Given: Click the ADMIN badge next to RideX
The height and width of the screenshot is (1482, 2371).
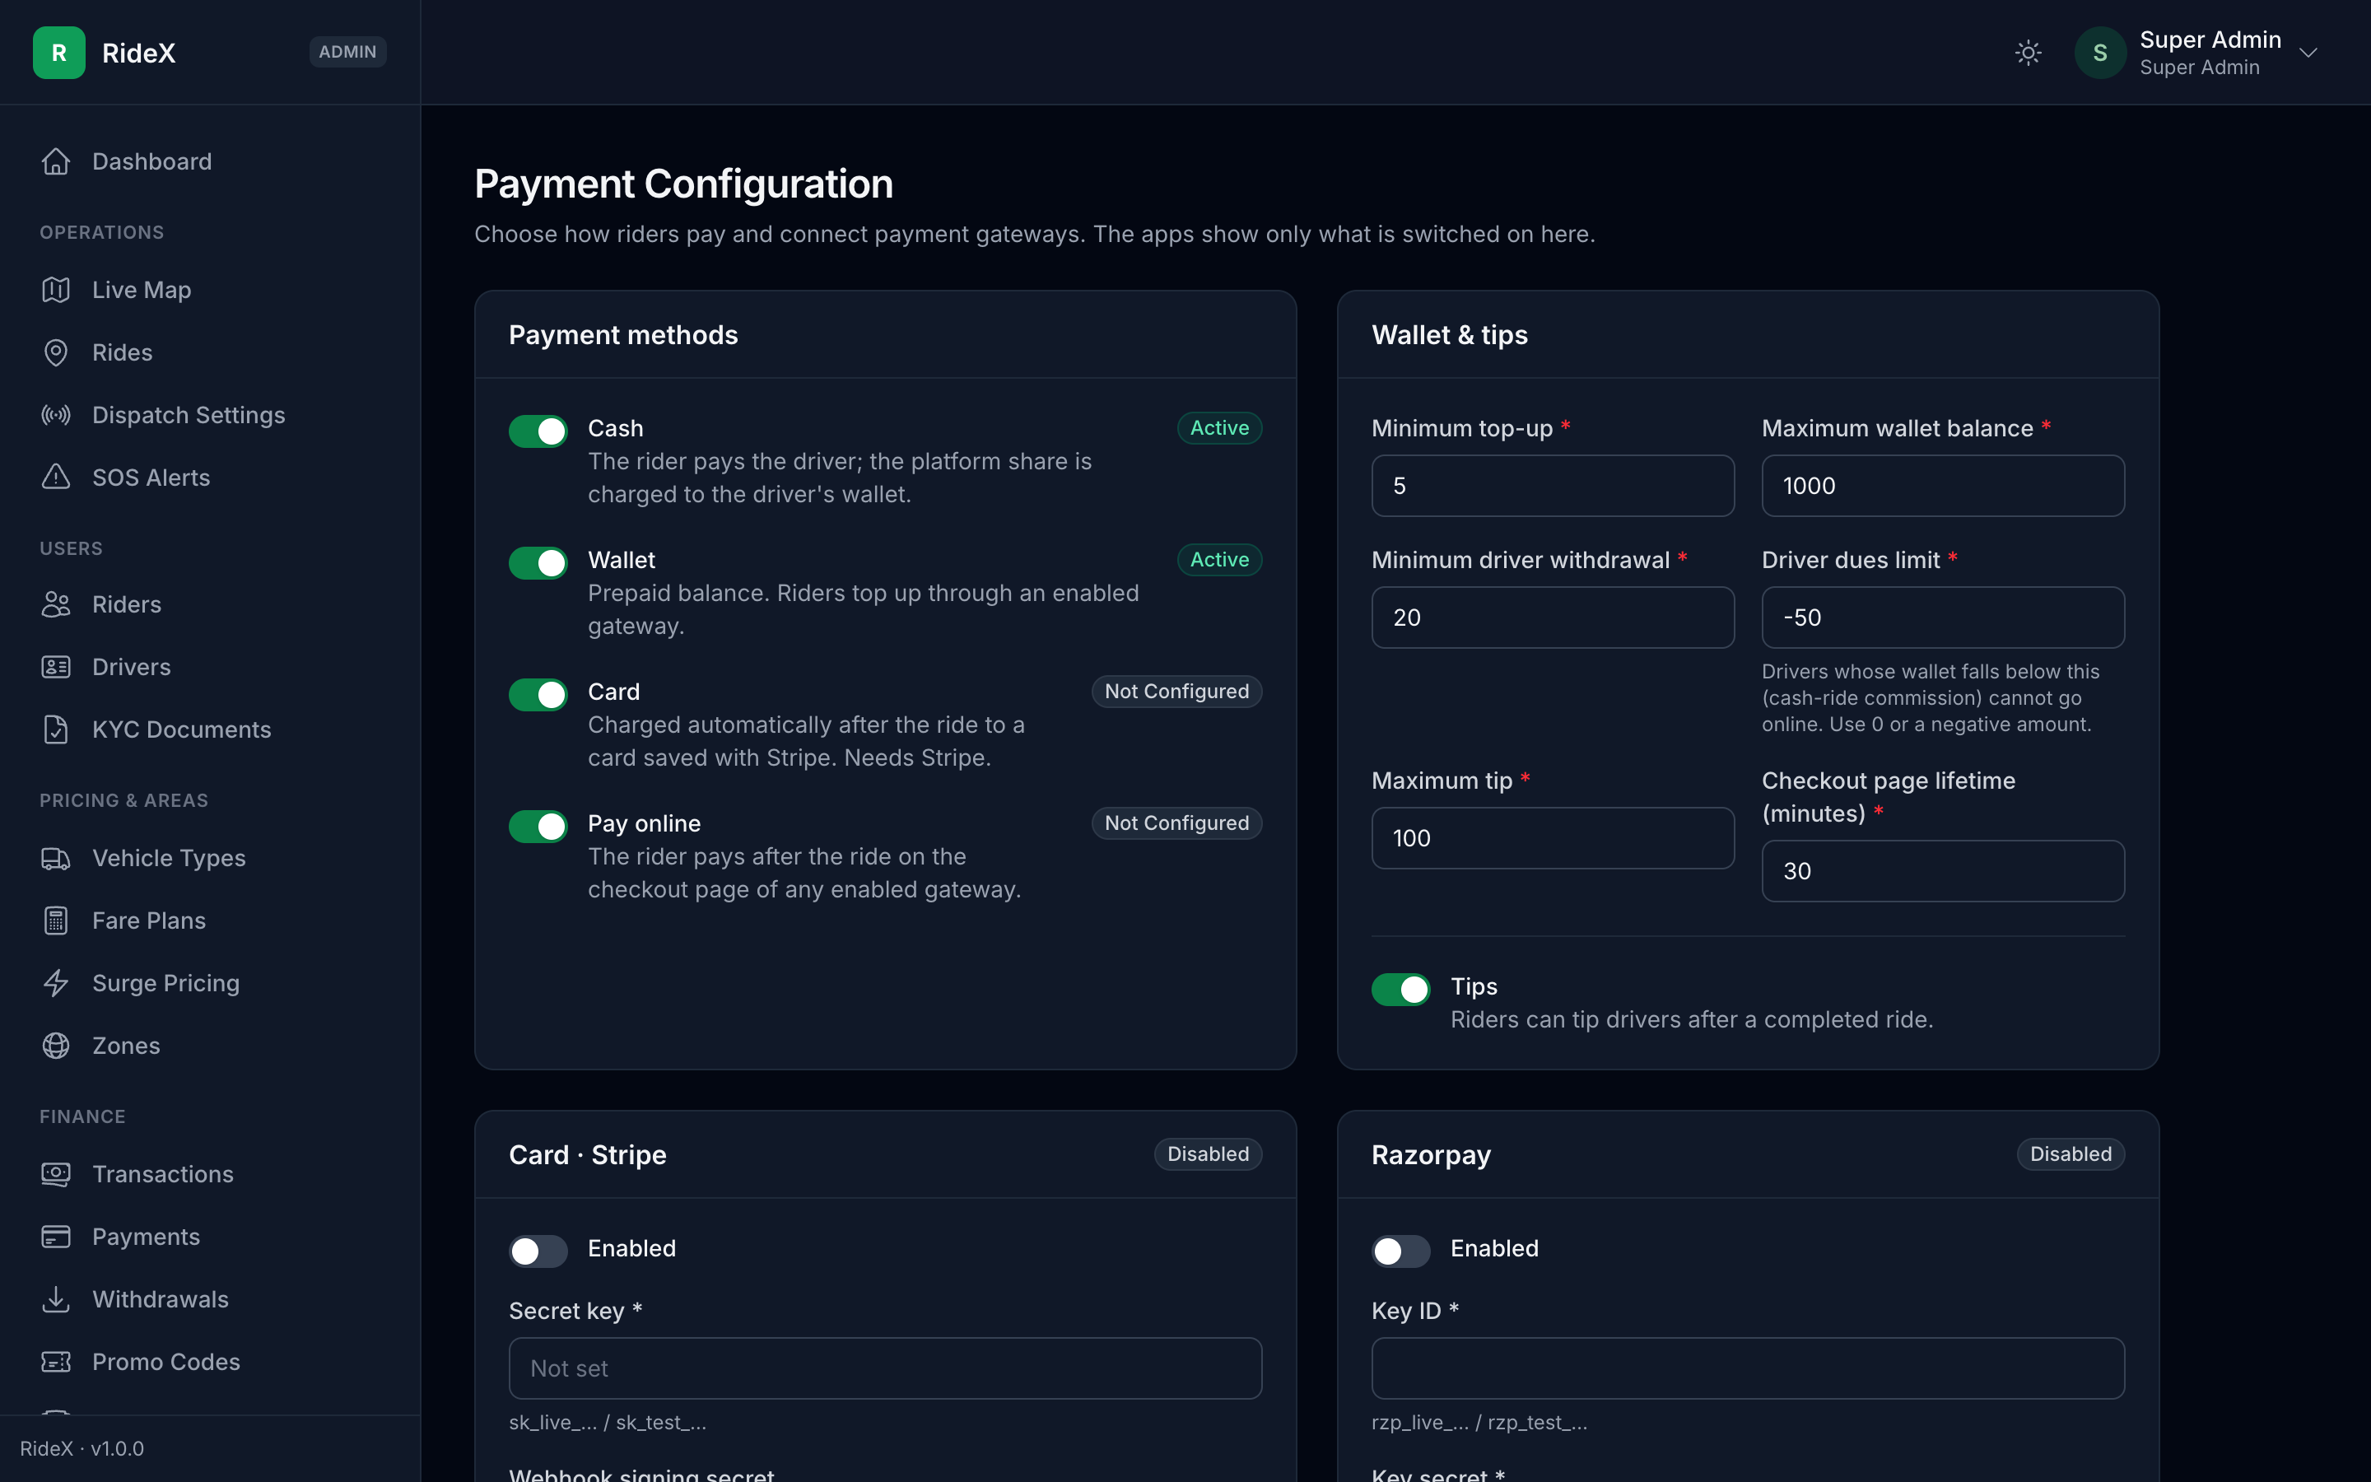Looking at the screenshot, I should [347, 52].
